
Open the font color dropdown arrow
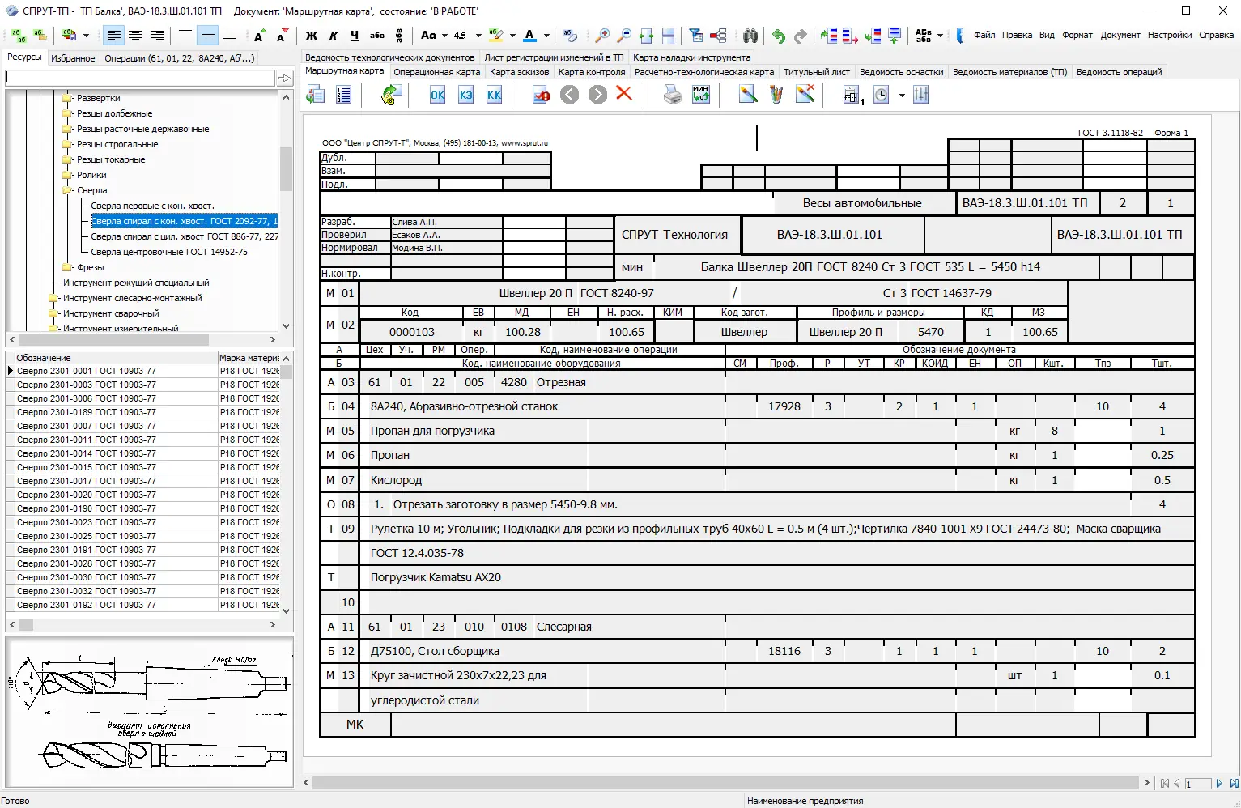(x=546, y=36)
